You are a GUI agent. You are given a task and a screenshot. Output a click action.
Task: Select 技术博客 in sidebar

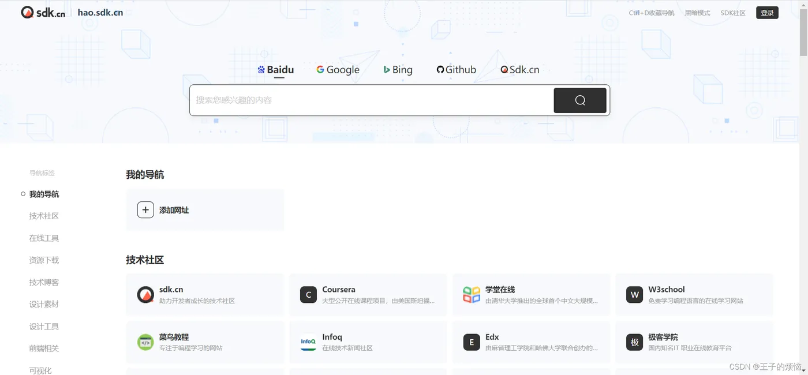[x=44, y=283]
